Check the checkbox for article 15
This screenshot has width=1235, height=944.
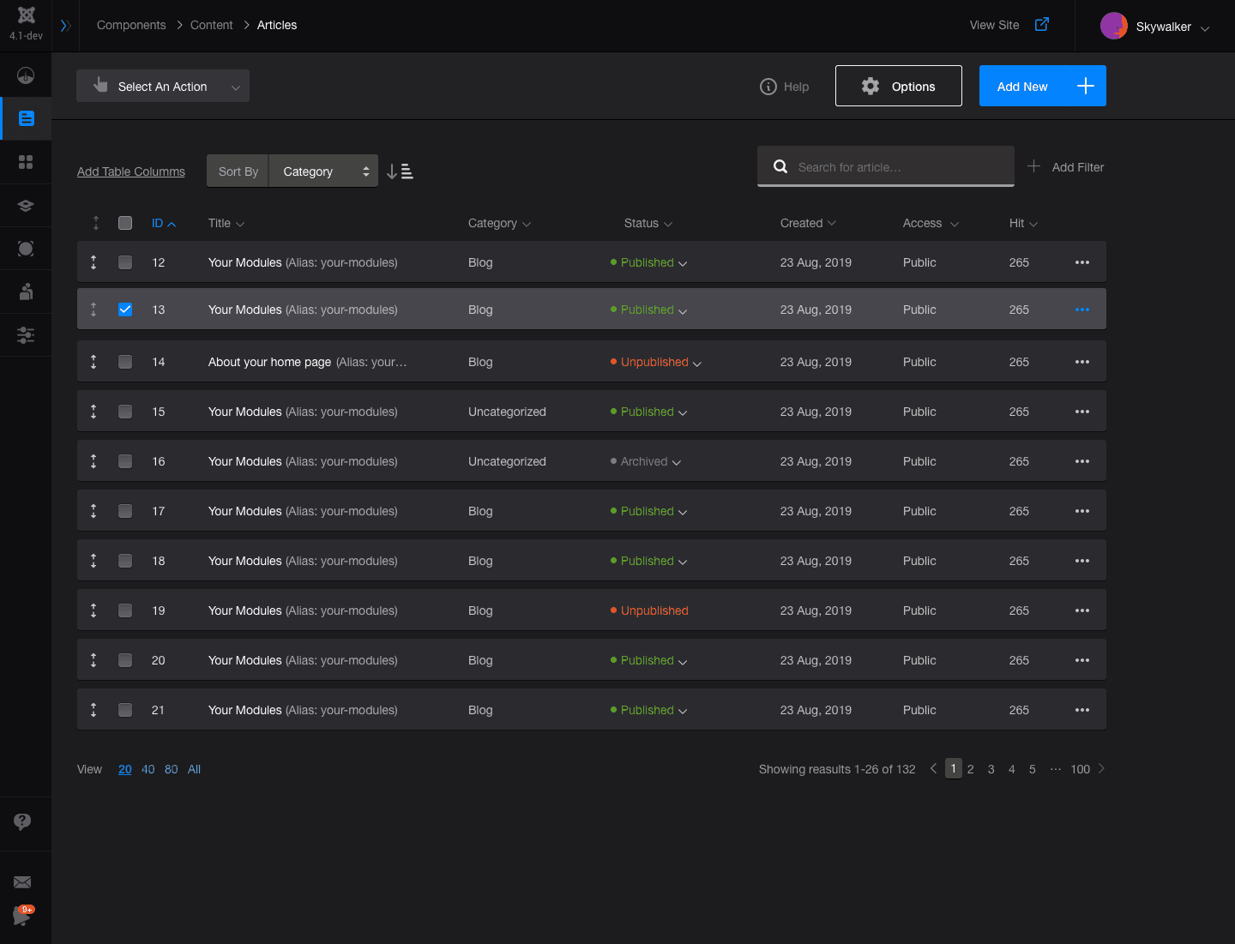tap(125, 412)
